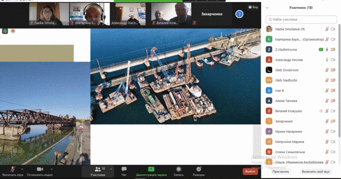The height and width of the screenshot is (179, 341).
Task: Click Gleb Nadtochii's orange GN avatar
Action: coord(269,80)
